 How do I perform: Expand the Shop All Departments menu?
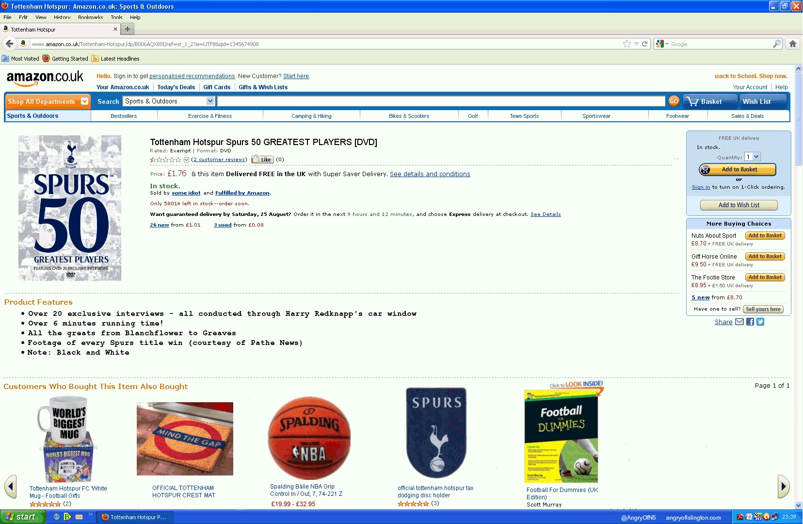coord(48,101)
